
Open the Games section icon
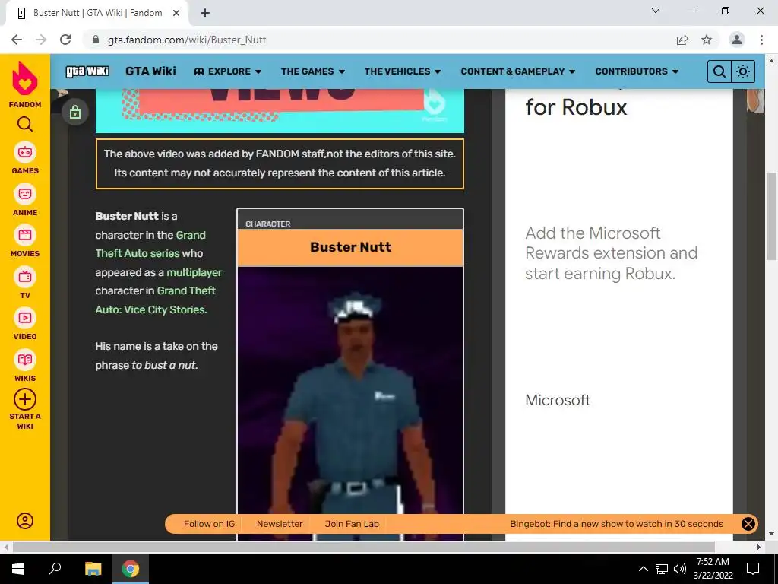tap(25, 152)
